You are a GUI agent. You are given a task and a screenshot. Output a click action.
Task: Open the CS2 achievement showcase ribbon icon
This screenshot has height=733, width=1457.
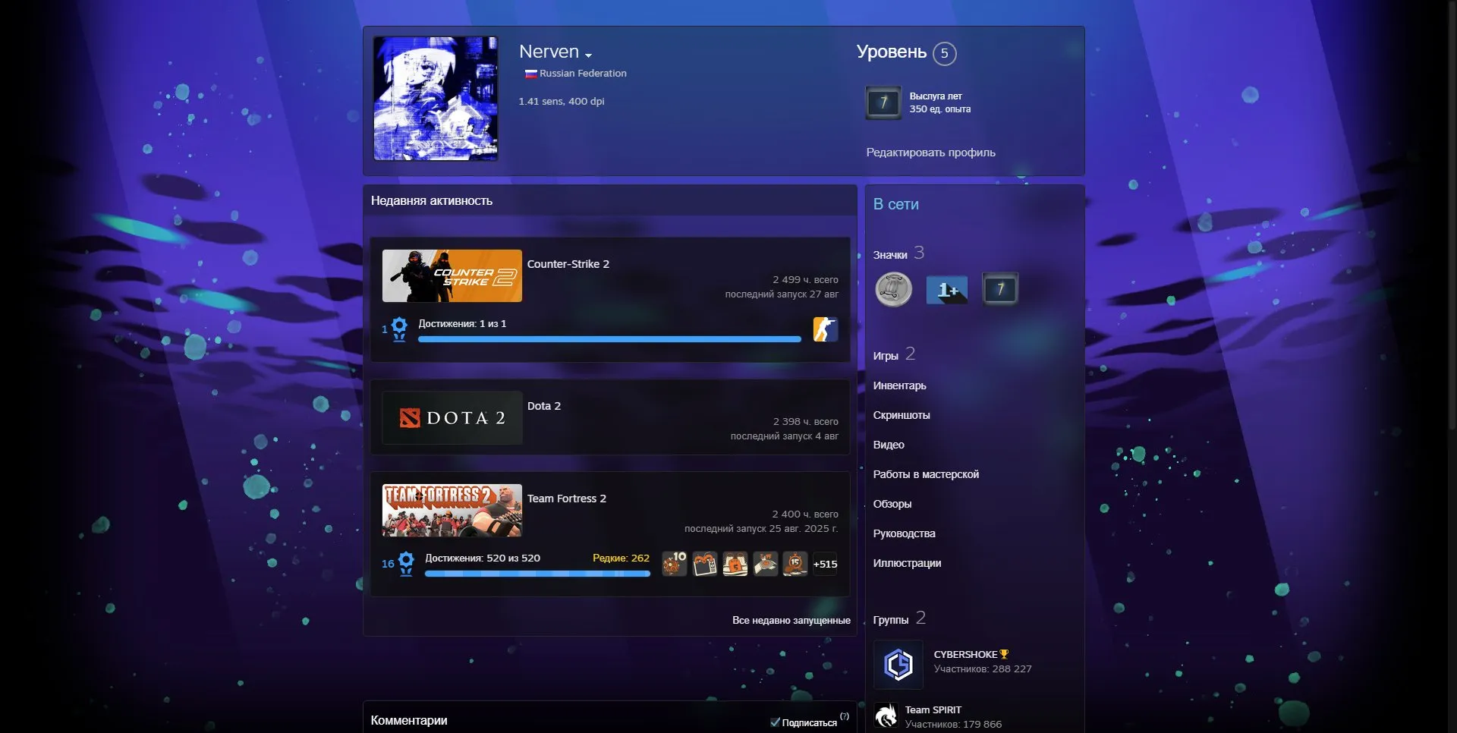click(399, 329)
